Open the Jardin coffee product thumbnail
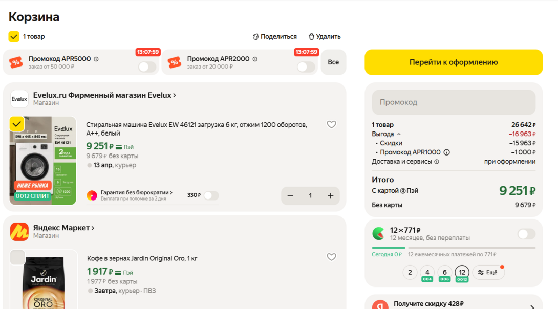This screenshot has width=558, height=309. 44,279
